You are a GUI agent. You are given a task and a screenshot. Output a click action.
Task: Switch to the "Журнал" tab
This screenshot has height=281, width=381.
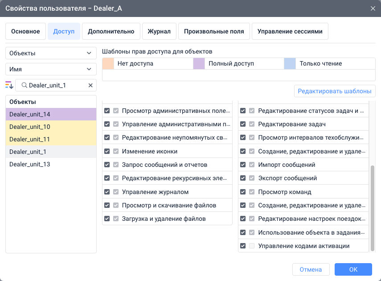158,31
